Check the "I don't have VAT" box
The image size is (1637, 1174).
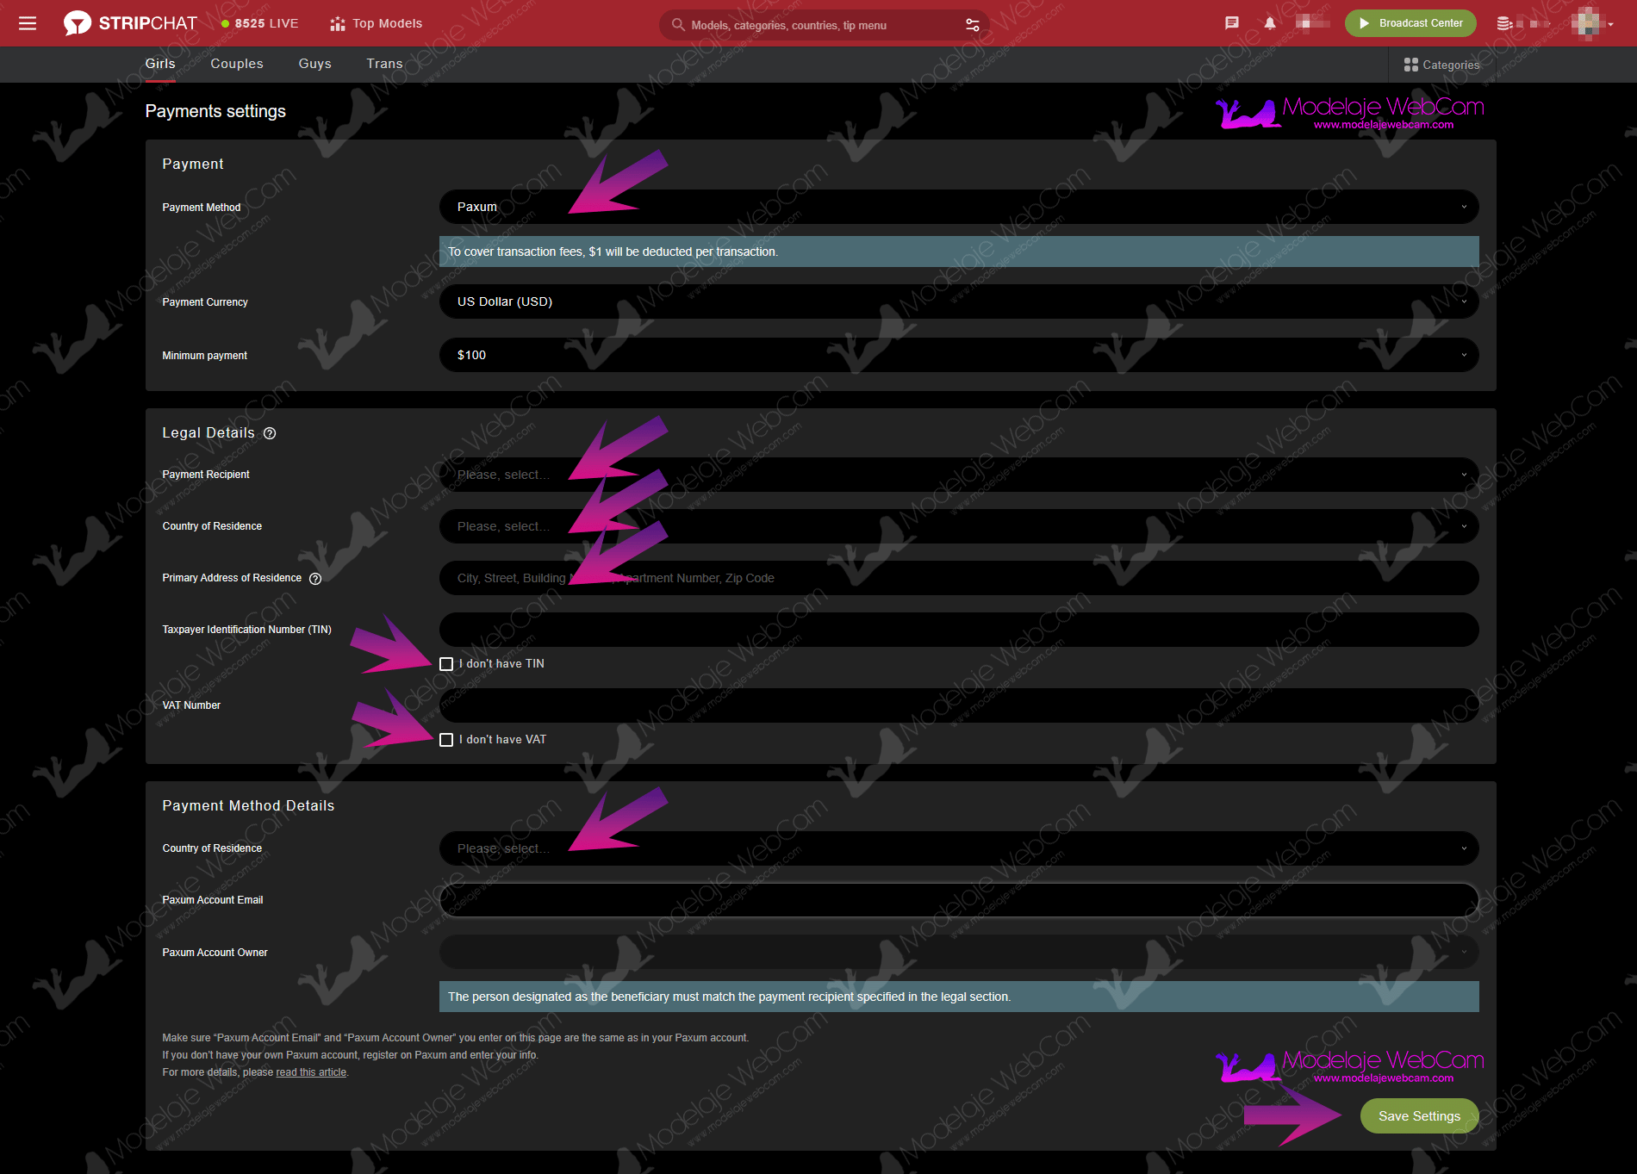click(x=446, y=740)
